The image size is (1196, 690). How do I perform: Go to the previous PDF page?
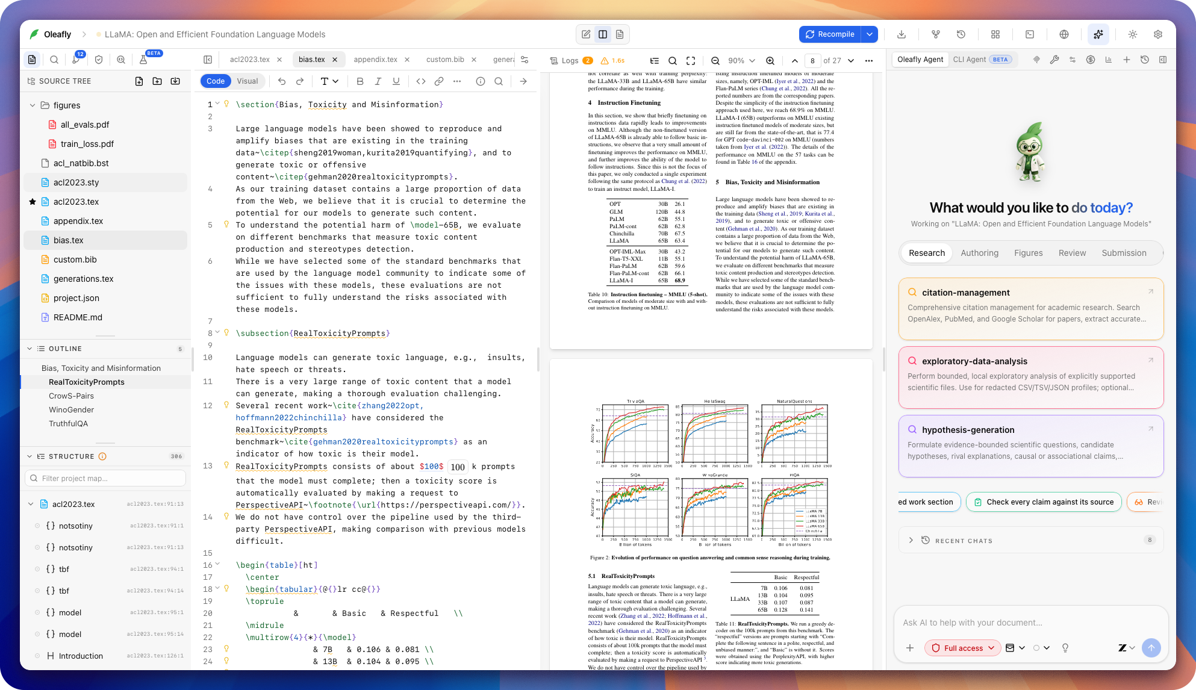[x=795, y=61]
